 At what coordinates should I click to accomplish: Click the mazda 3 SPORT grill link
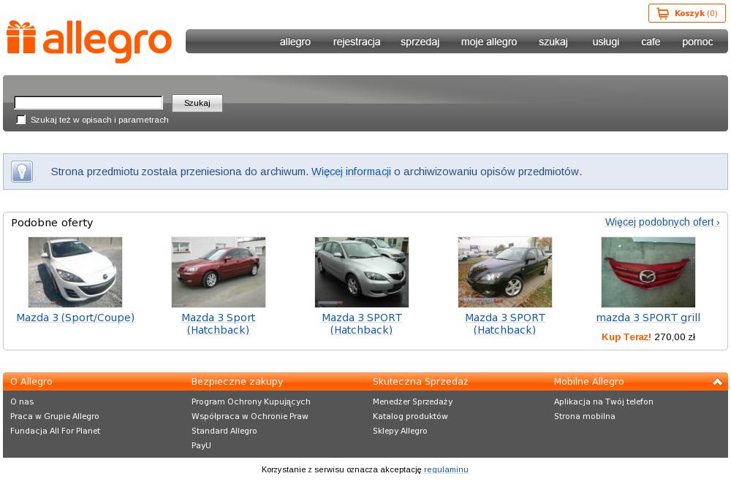[x=648, y=318]
